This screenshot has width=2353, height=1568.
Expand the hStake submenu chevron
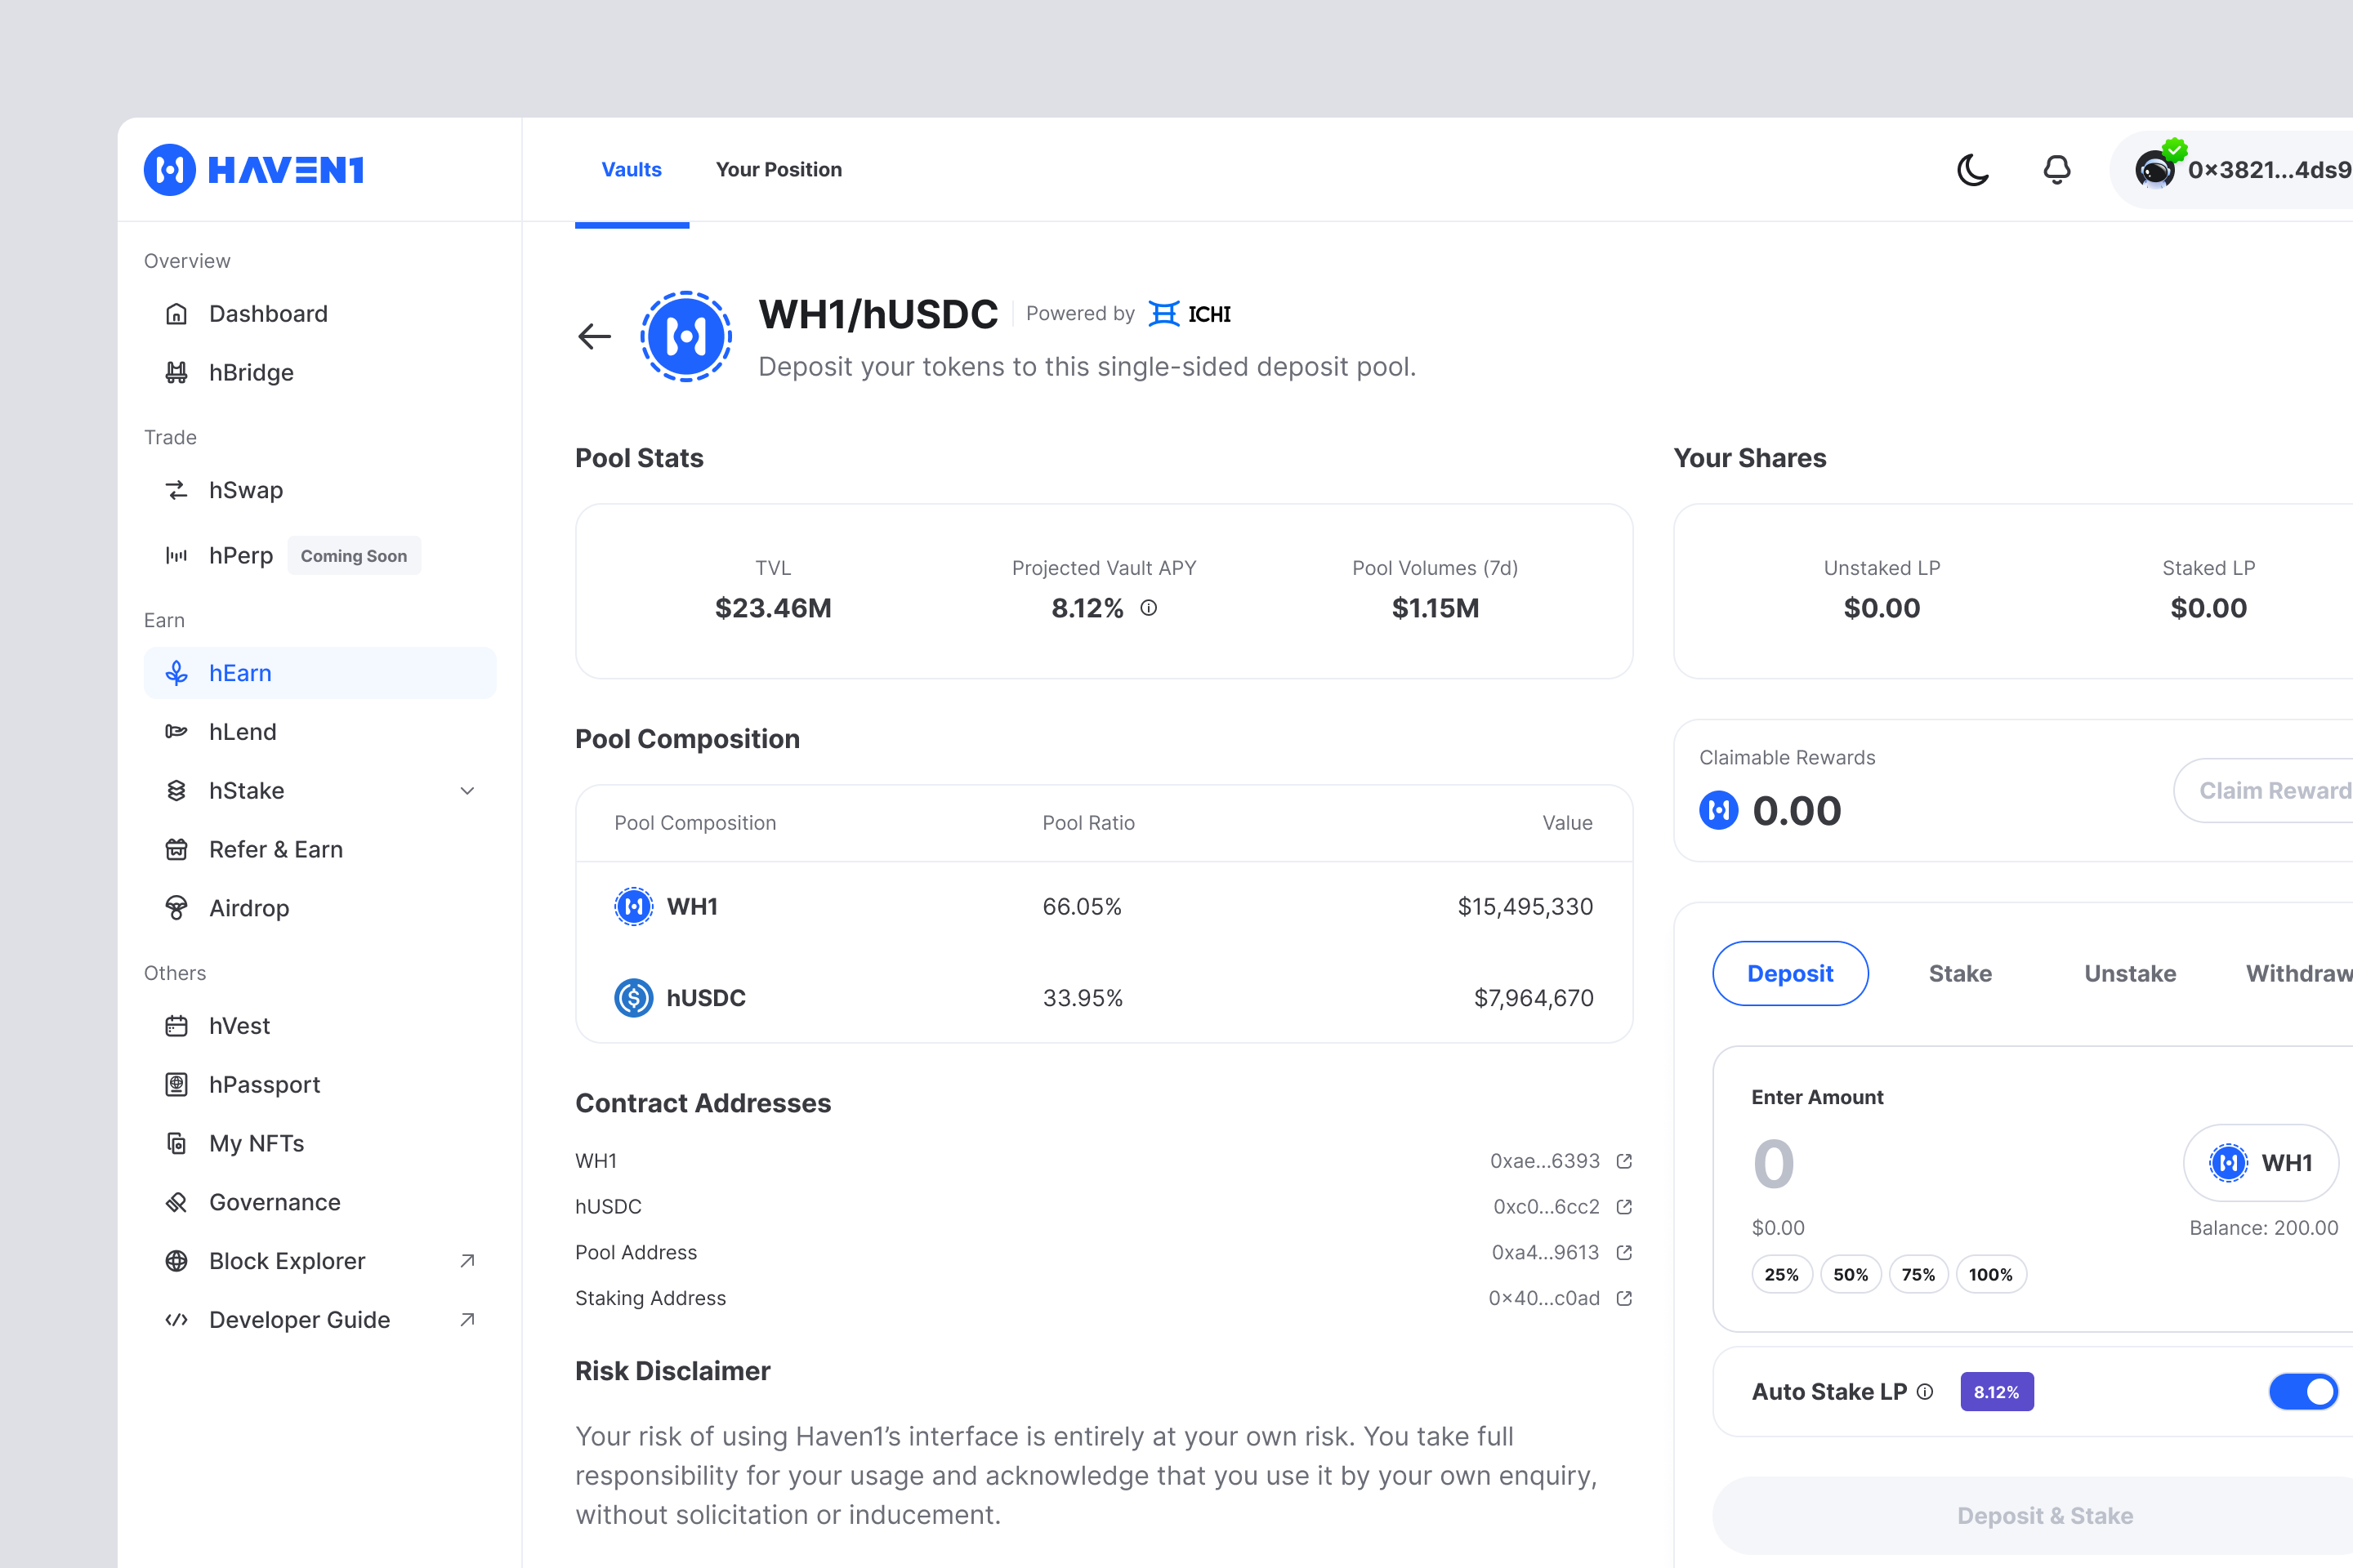467,791
